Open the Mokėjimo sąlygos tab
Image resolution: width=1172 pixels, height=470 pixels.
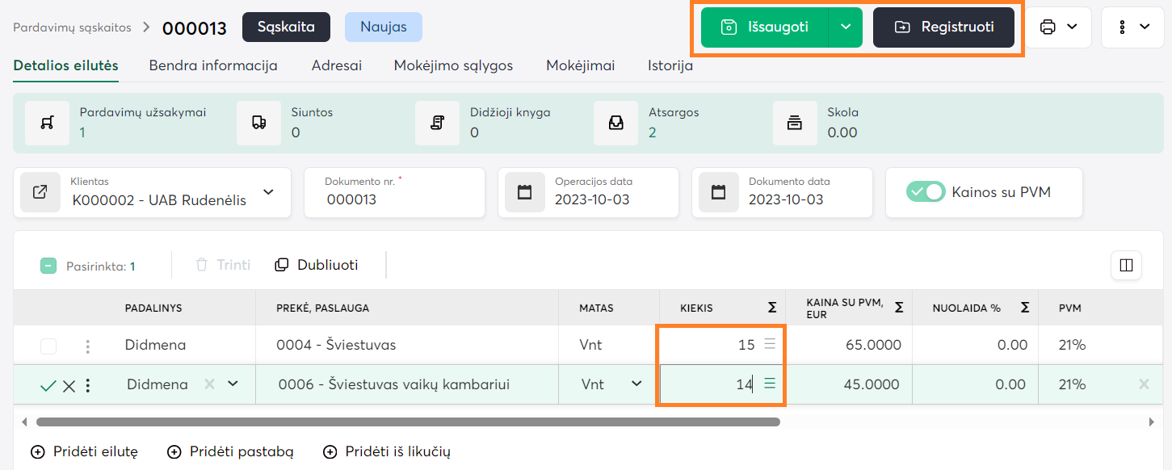(x=453, y=66)
